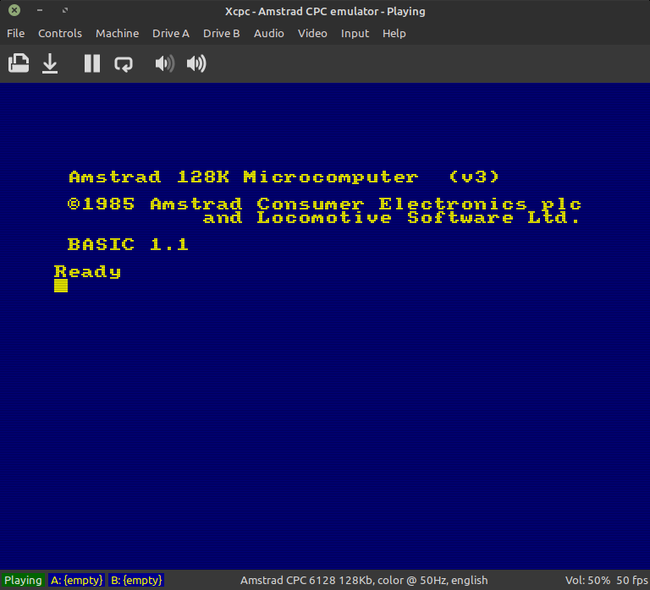650x590 pixels.
Task: Click the save snapshot download icon
Action: pos(50,63)
